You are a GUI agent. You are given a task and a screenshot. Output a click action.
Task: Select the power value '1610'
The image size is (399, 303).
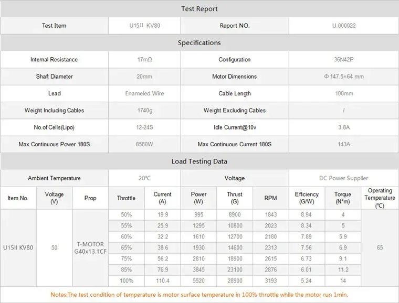pos(198,237)
